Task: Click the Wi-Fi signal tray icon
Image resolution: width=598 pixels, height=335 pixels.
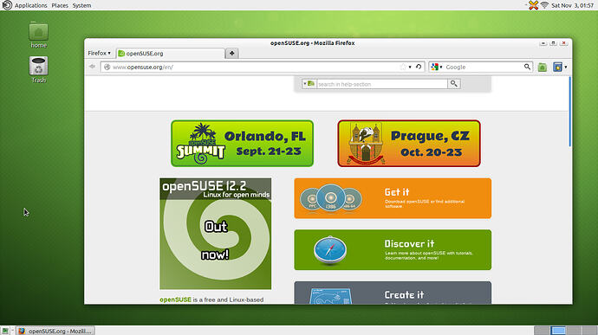Action: (544, 5)
